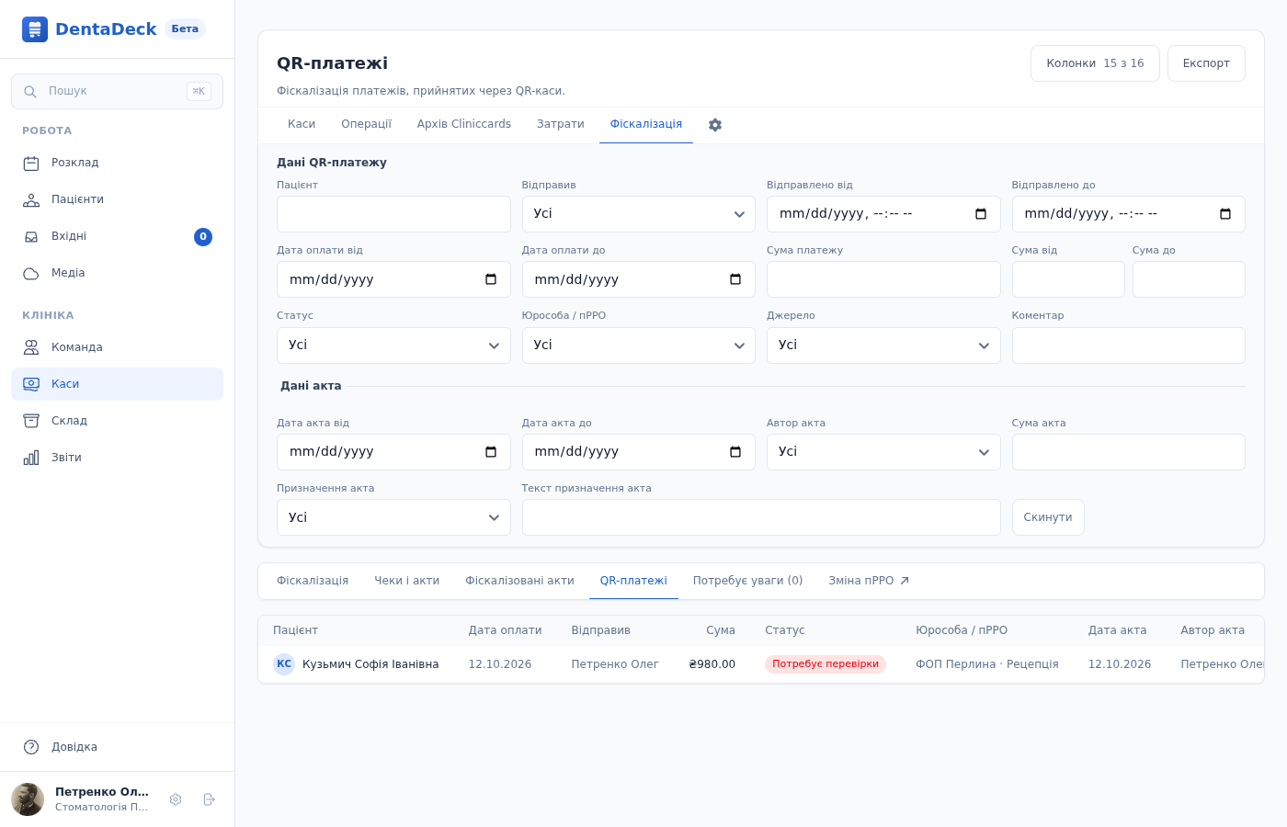This screenshot has width=1287, height=827.
Task: Open Потребує уваги (0) tab
Action: [748, 581]
